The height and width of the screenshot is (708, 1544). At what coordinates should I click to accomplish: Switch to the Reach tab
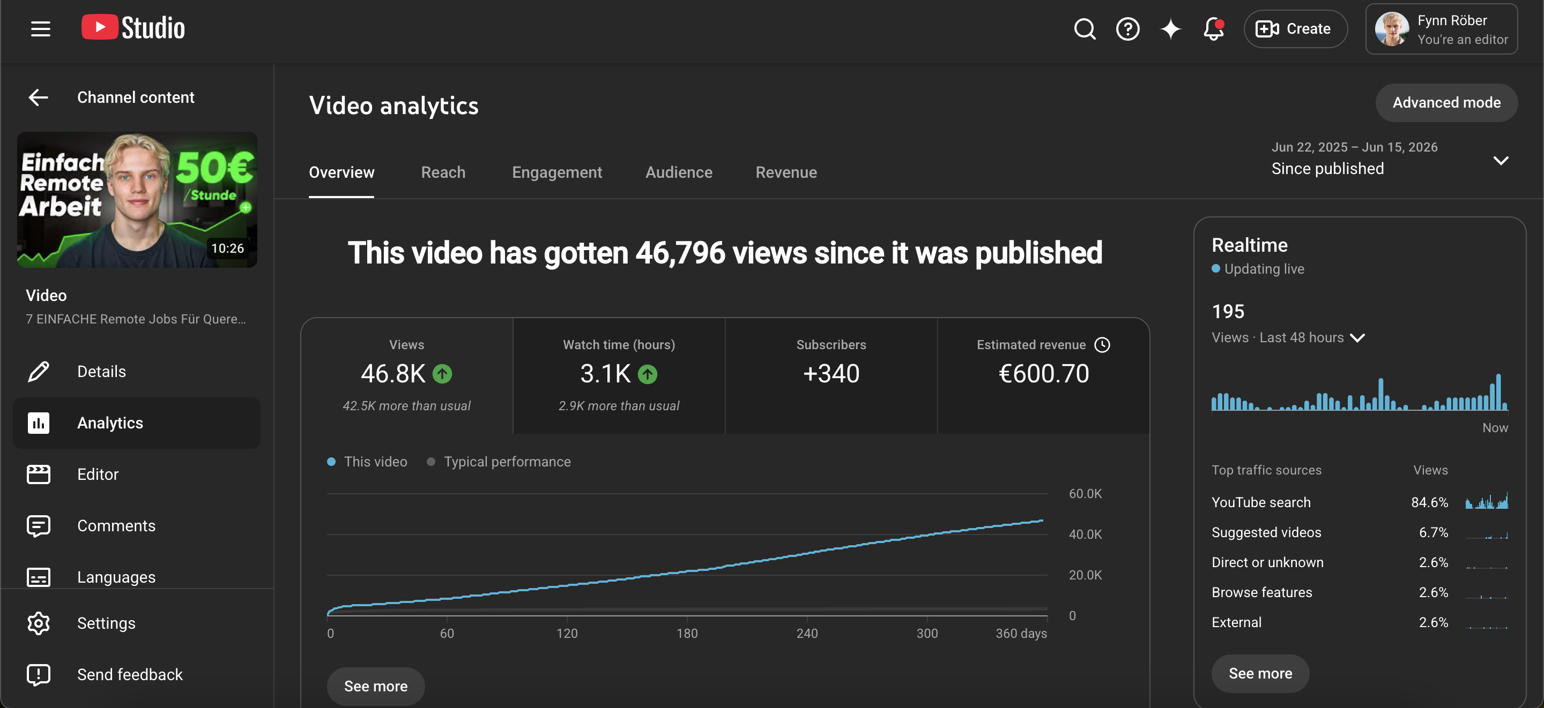click(x=443, y=172)
